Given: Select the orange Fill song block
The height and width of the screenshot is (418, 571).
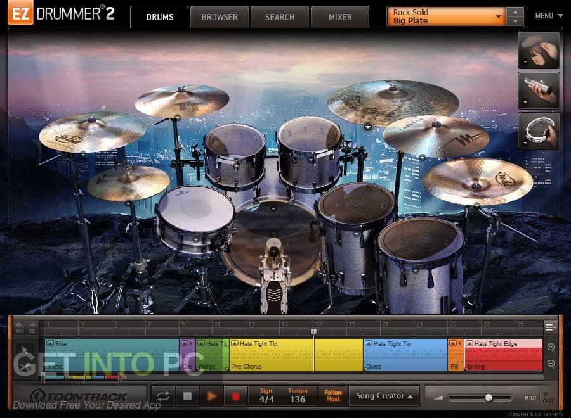Looking at the screenshot, I should click(x=456, y=355).
